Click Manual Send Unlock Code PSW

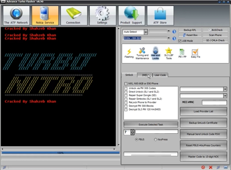[203, 134]
